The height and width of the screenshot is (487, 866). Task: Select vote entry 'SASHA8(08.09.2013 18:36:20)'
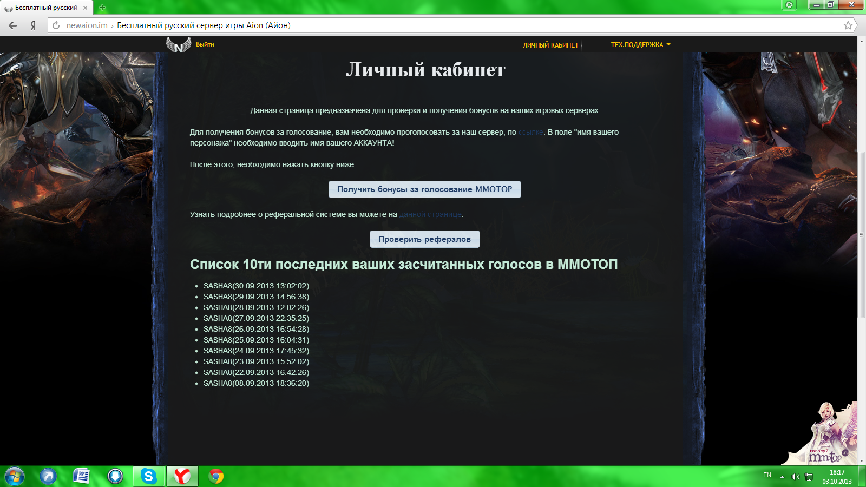click(256, 383)
